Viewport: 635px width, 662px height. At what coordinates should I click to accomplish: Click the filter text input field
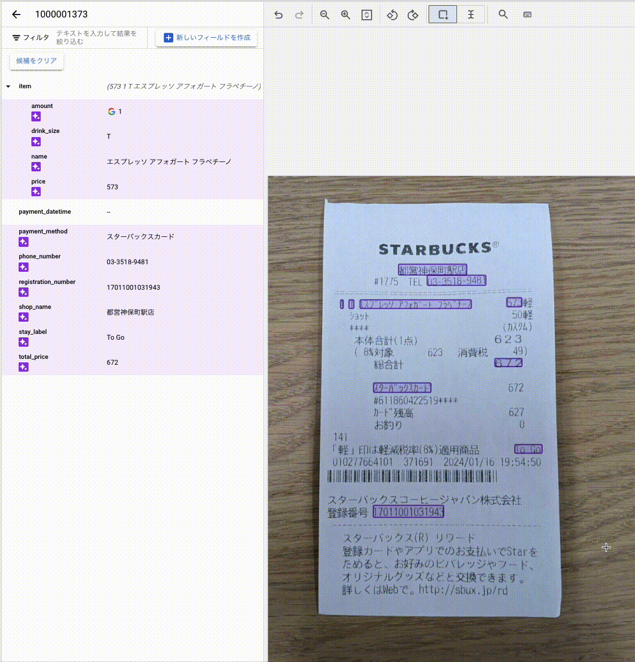pyautogui.click(x=96, y=37)
